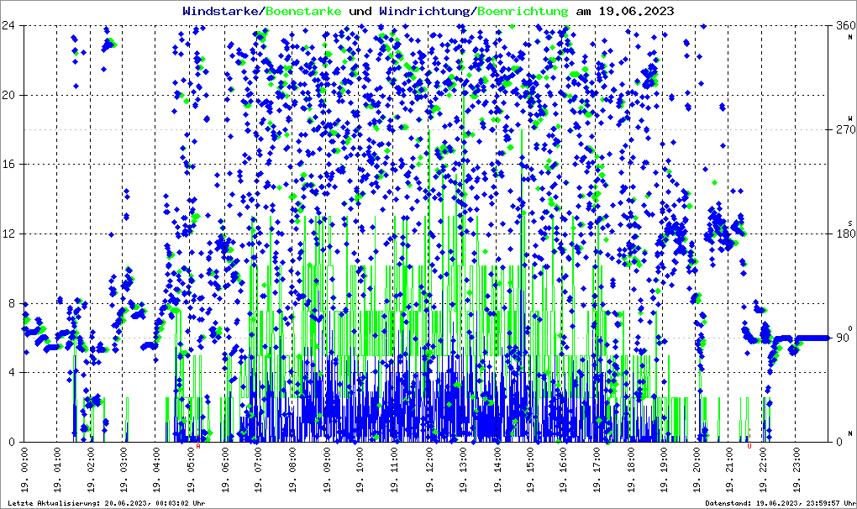Image resolution: width=857 pixels, height=509 pixels.
Task: Click the green 'Boenrichtung' title label
Action: click(x=523, y=11)
